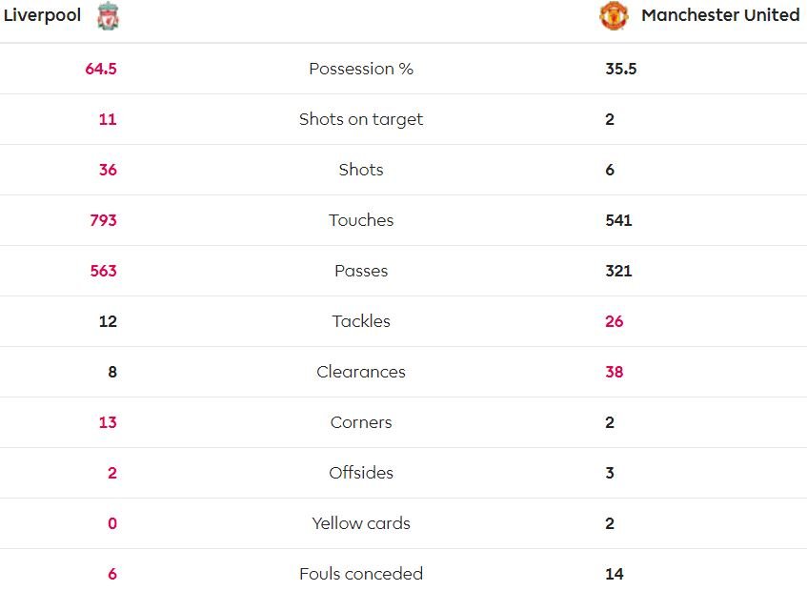807x591 pixels.
Task: Click the Manchester United club crest icon
Action: (x=614, y=16)
